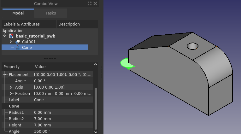
Task: Click the property panel scroll down arrow
Action: [x=96, y=132]
